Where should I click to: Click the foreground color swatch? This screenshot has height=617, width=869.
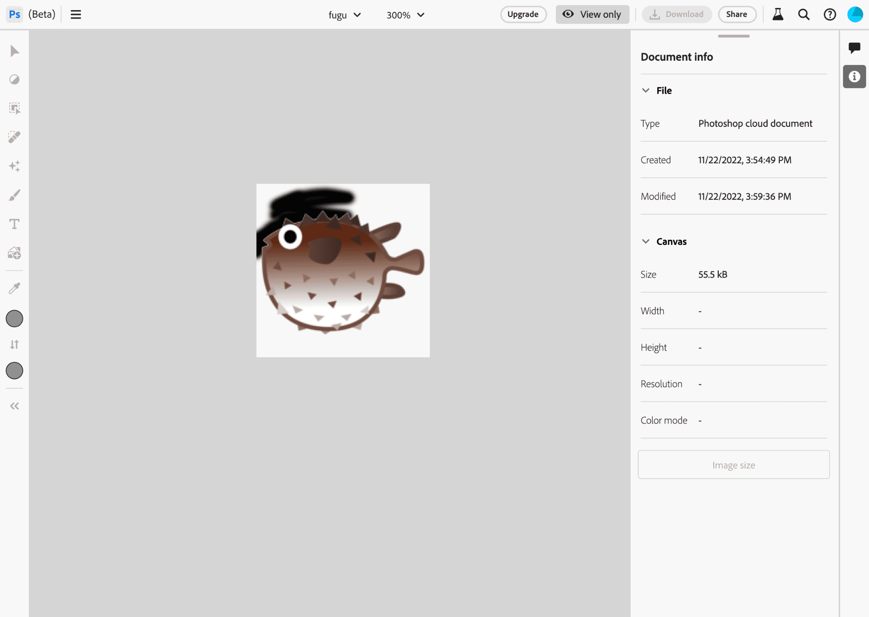pyautogui.click(x=15, y=319)
